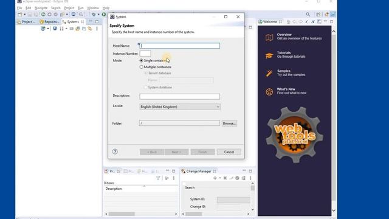The image size is (389, 219).
Task: Open the help icon in System dialog
Action: pos(115,151)
